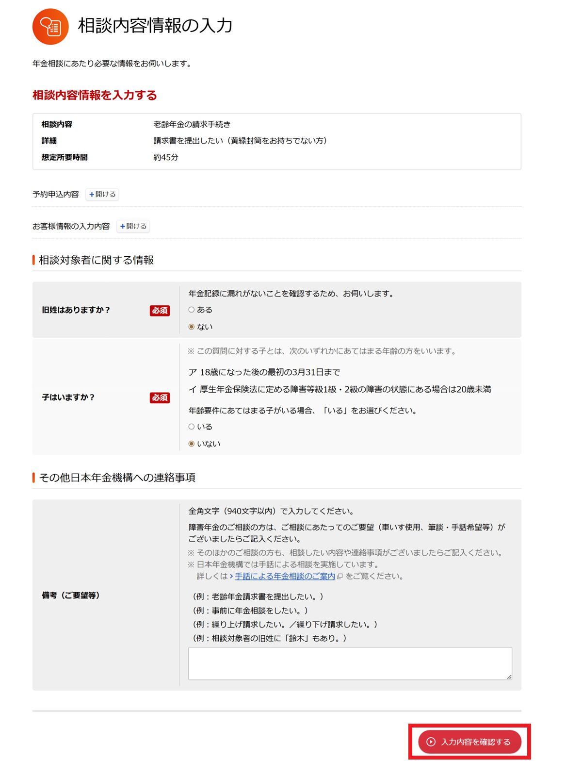Viewport: 582px width, 761px height.
Task: Choose the いない radio button for children
Action: click(192, 444)
